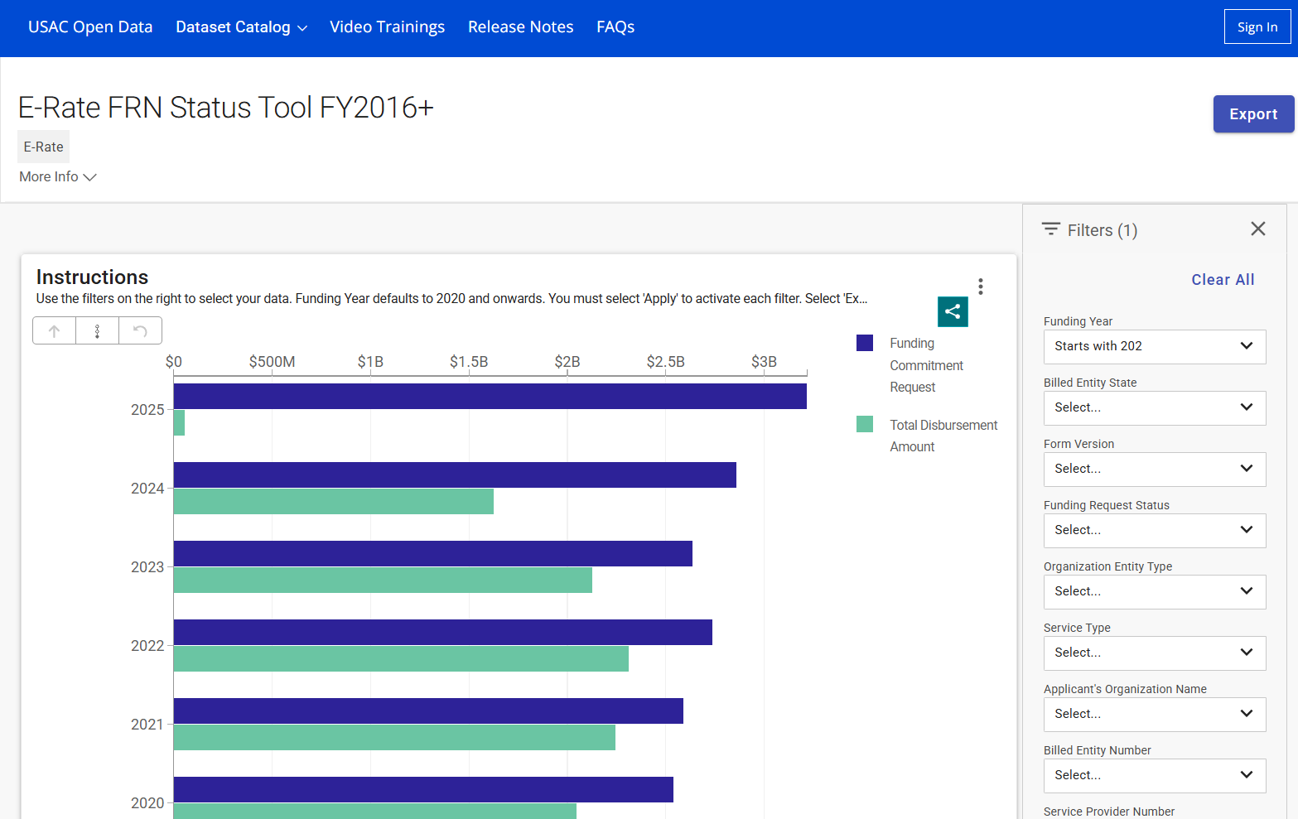Image resolution: width=1298 pixels, height=819 pixels.
Task: Open the Funding Year dropdown
Action: tap(1154, 346)
